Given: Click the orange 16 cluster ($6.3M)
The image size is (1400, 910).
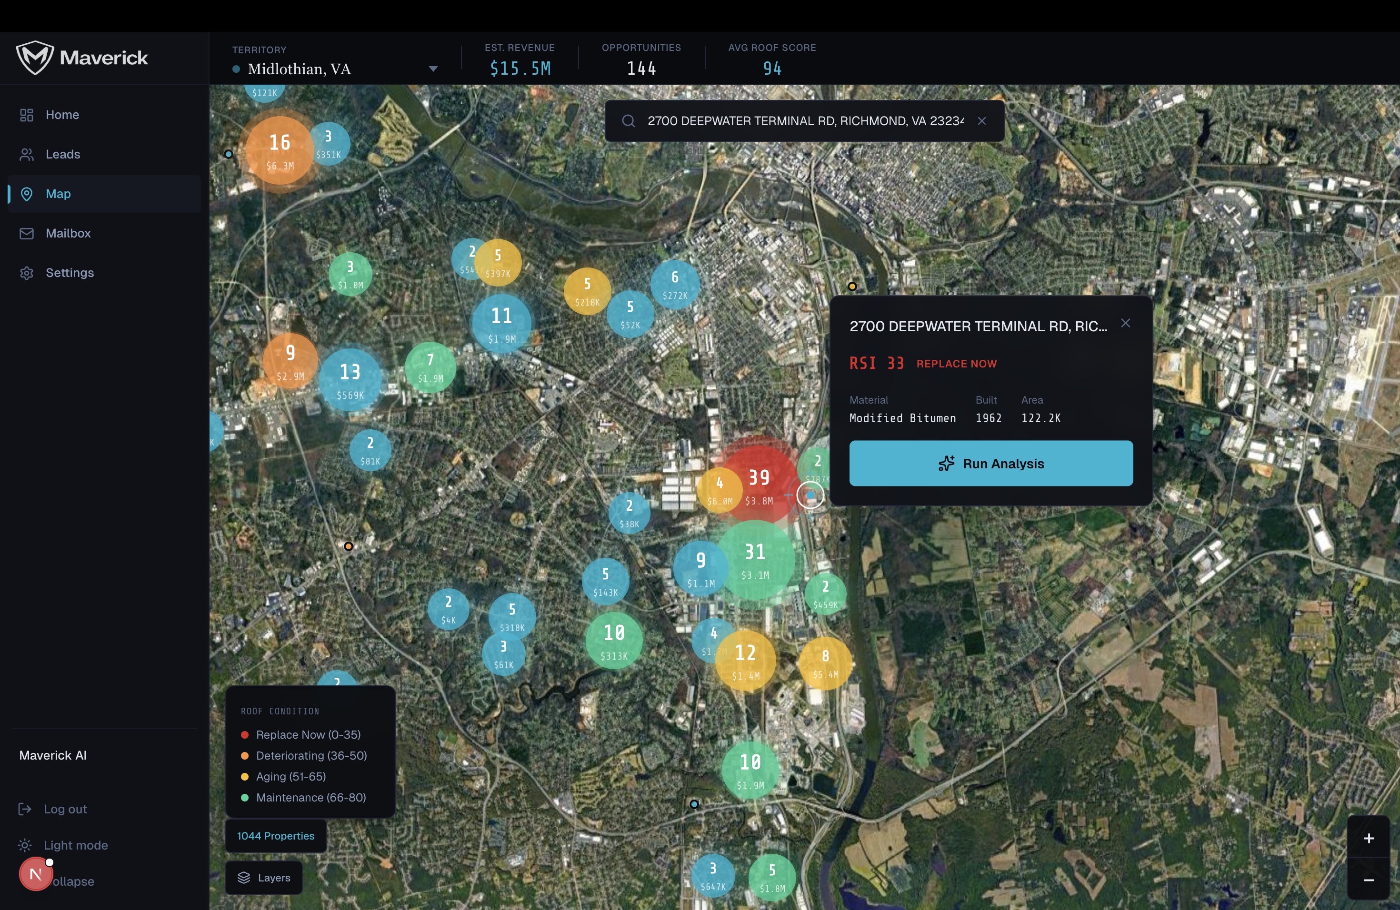Looking at the screenshot, I should tap(280, 150).
